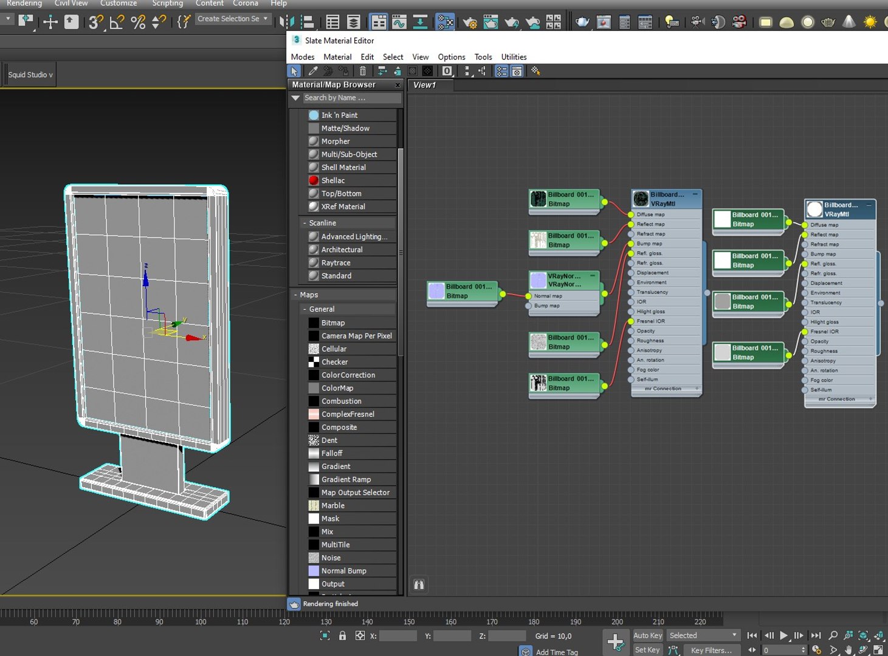Click the binoculars search icon in View1
The image size is (888, 656).
coord(419,584)
